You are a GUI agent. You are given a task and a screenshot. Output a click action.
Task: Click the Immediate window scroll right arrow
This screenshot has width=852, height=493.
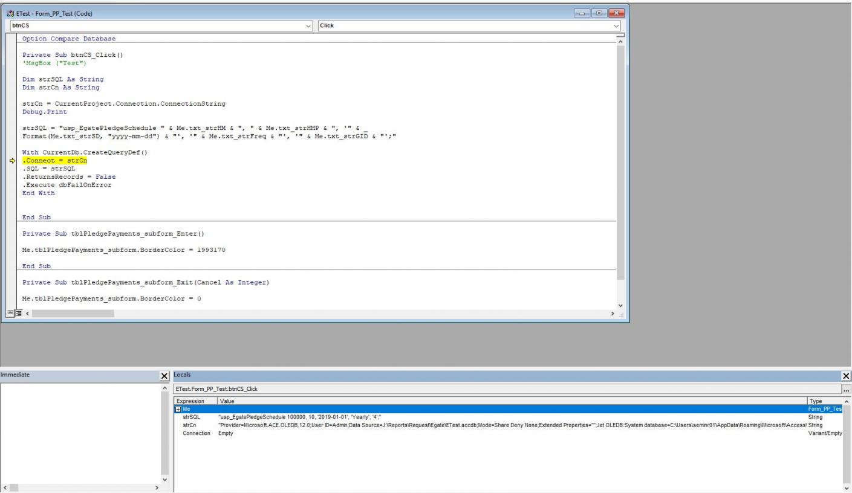(157, 487)
